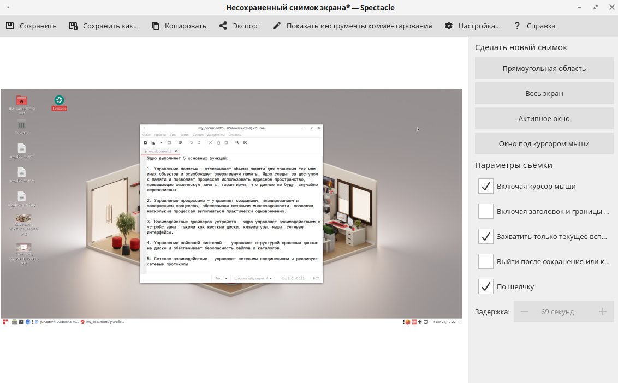Open the Справка help menu
This screenshot has width=618, height=383.
pos(517,26)
